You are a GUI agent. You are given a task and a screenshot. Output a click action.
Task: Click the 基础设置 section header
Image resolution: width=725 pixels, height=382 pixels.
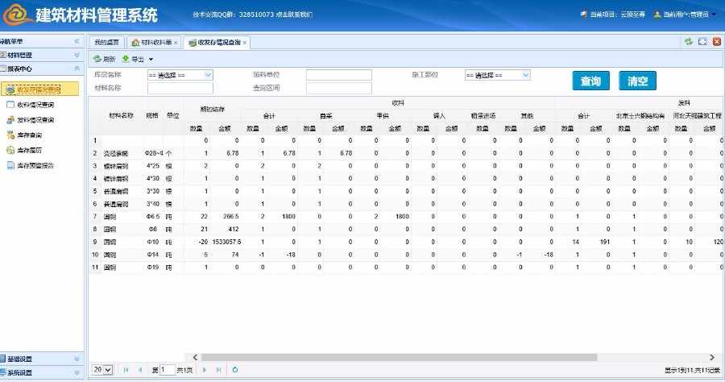point(42,359)
